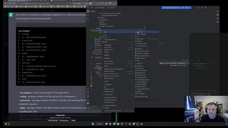The image size is (228, 128).
Task: Select Data Source in Path option
Action: pyautogui.click(x=146, y=97)
